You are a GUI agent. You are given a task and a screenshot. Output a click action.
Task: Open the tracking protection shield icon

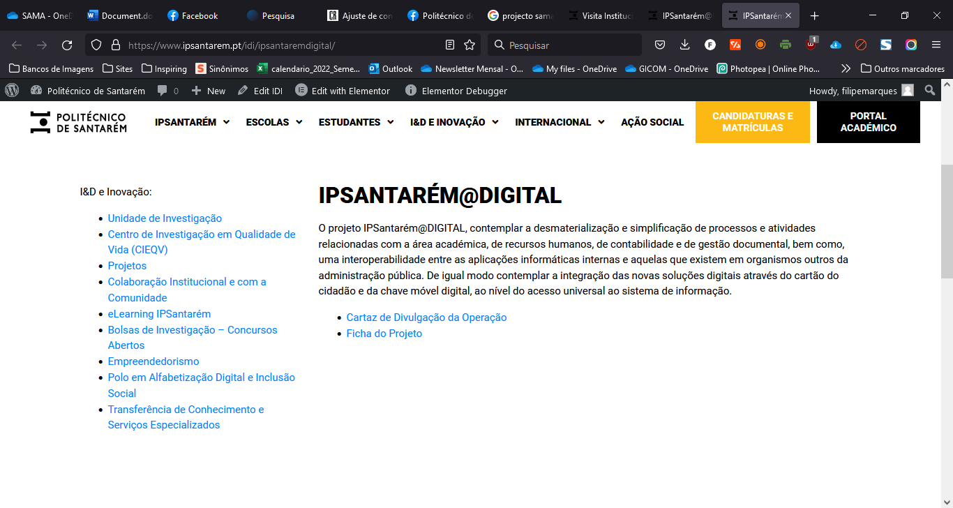(96, 45)
